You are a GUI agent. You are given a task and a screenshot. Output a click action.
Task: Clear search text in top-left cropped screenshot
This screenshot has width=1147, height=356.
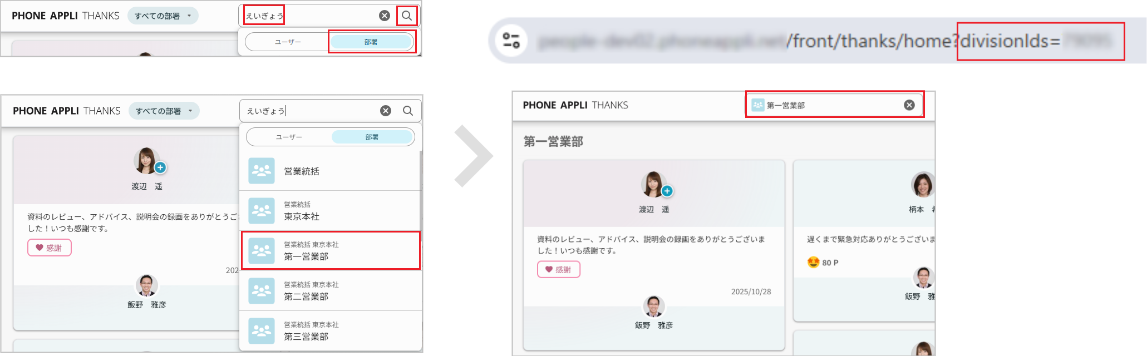click(x=385, y=16)
